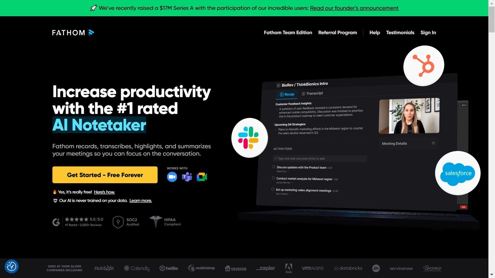Screen dimensions: 495x278
Task: Open Alexa Fox assignee dropdown
Action: point(282,171)
